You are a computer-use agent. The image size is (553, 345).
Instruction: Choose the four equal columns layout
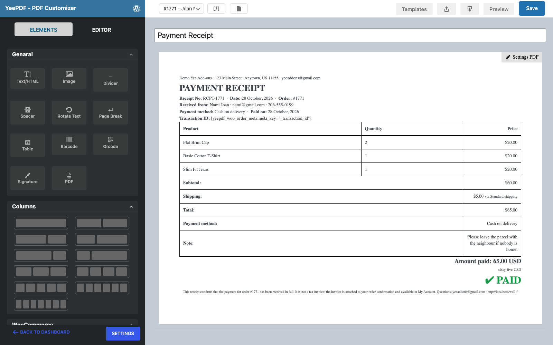(102, 272)
